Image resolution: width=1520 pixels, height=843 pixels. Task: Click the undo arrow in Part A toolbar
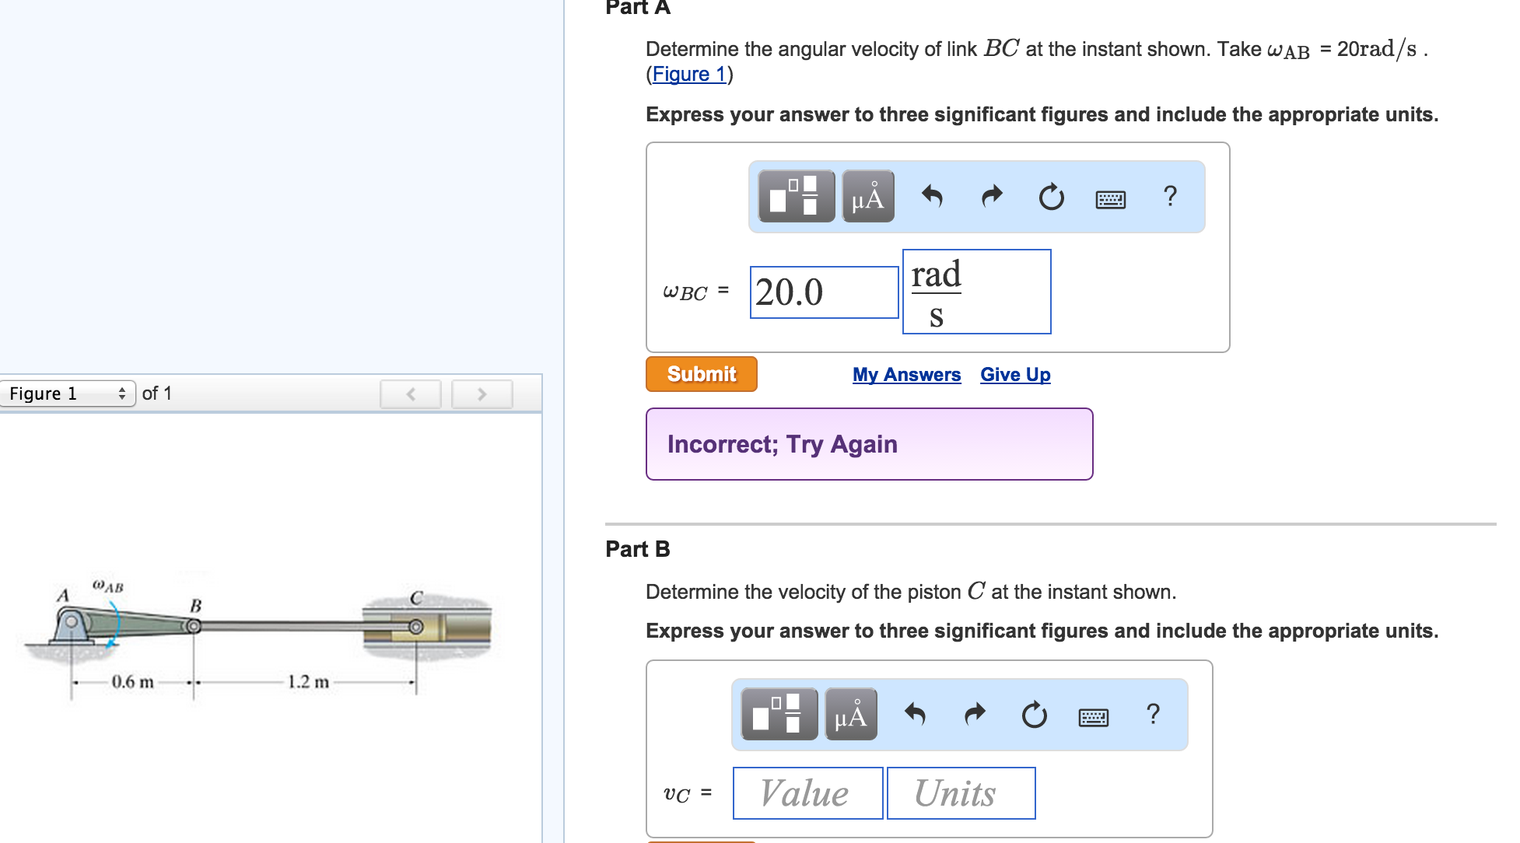(x=933, y=198)
